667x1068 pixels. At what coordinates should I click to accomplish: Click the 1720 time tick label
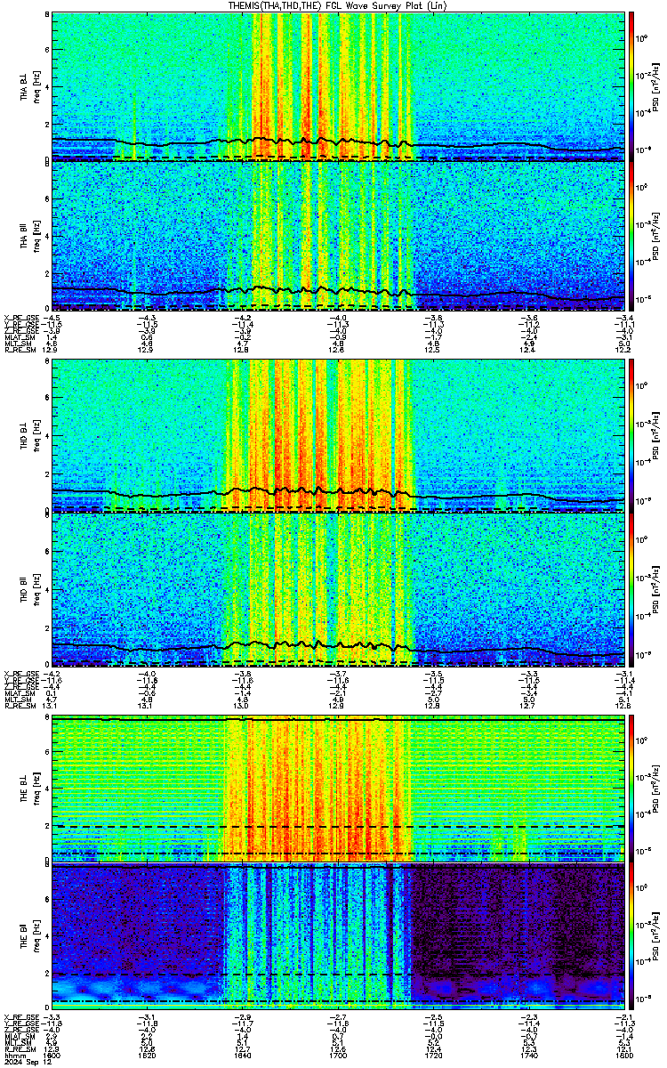tap(433, 1055)
